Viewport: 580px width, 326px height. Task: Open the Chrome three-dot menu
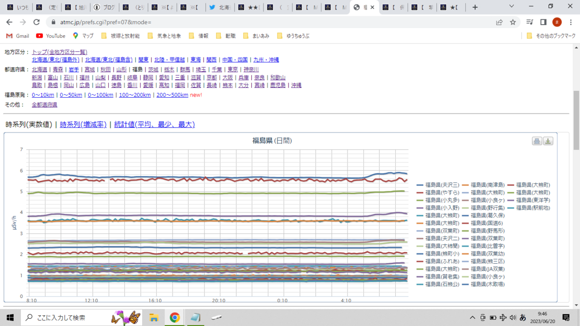tap(571, 22)
